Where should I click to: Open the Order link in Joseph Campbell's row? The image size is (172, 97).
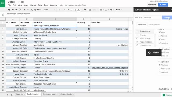[x=124, y=71]
